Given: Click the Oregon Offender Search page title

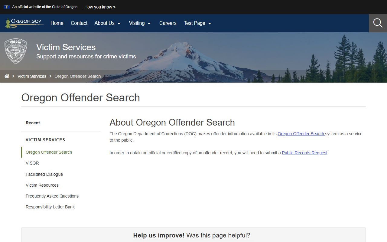Looking at the screenshot, I should (x=80, y=98).
